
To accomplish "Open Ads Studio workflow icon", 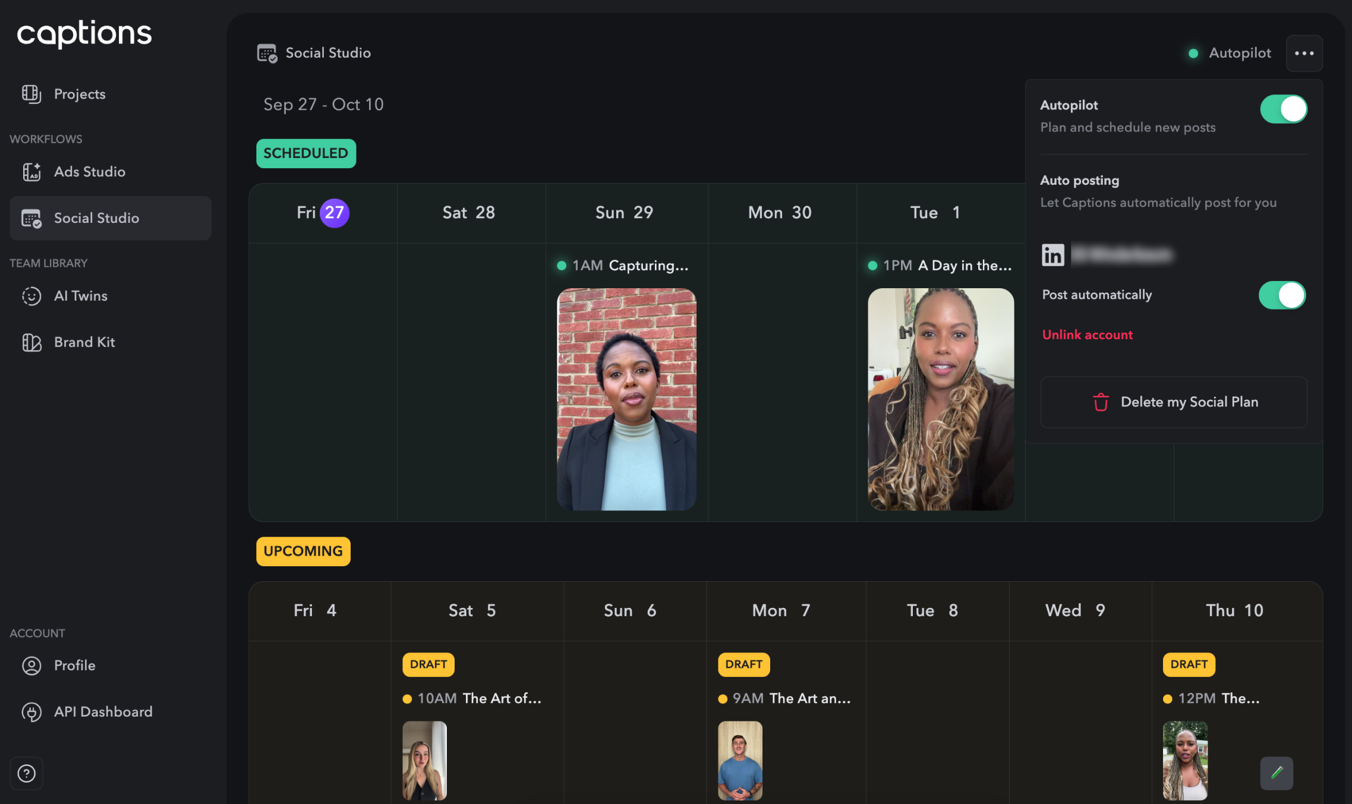I will pyautogui.click(x=31, y=172).
